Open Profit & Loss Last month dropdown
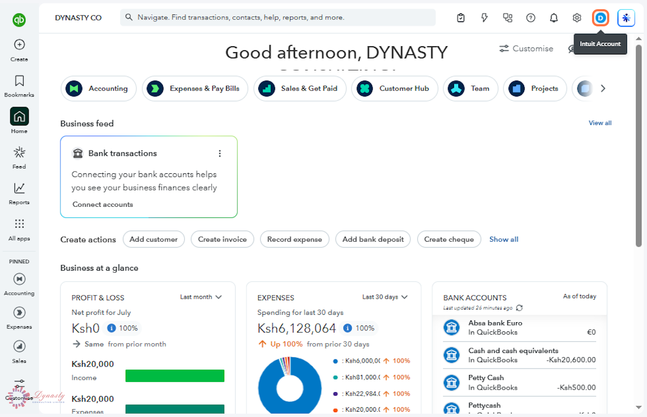647x417 pixels. 201,297
